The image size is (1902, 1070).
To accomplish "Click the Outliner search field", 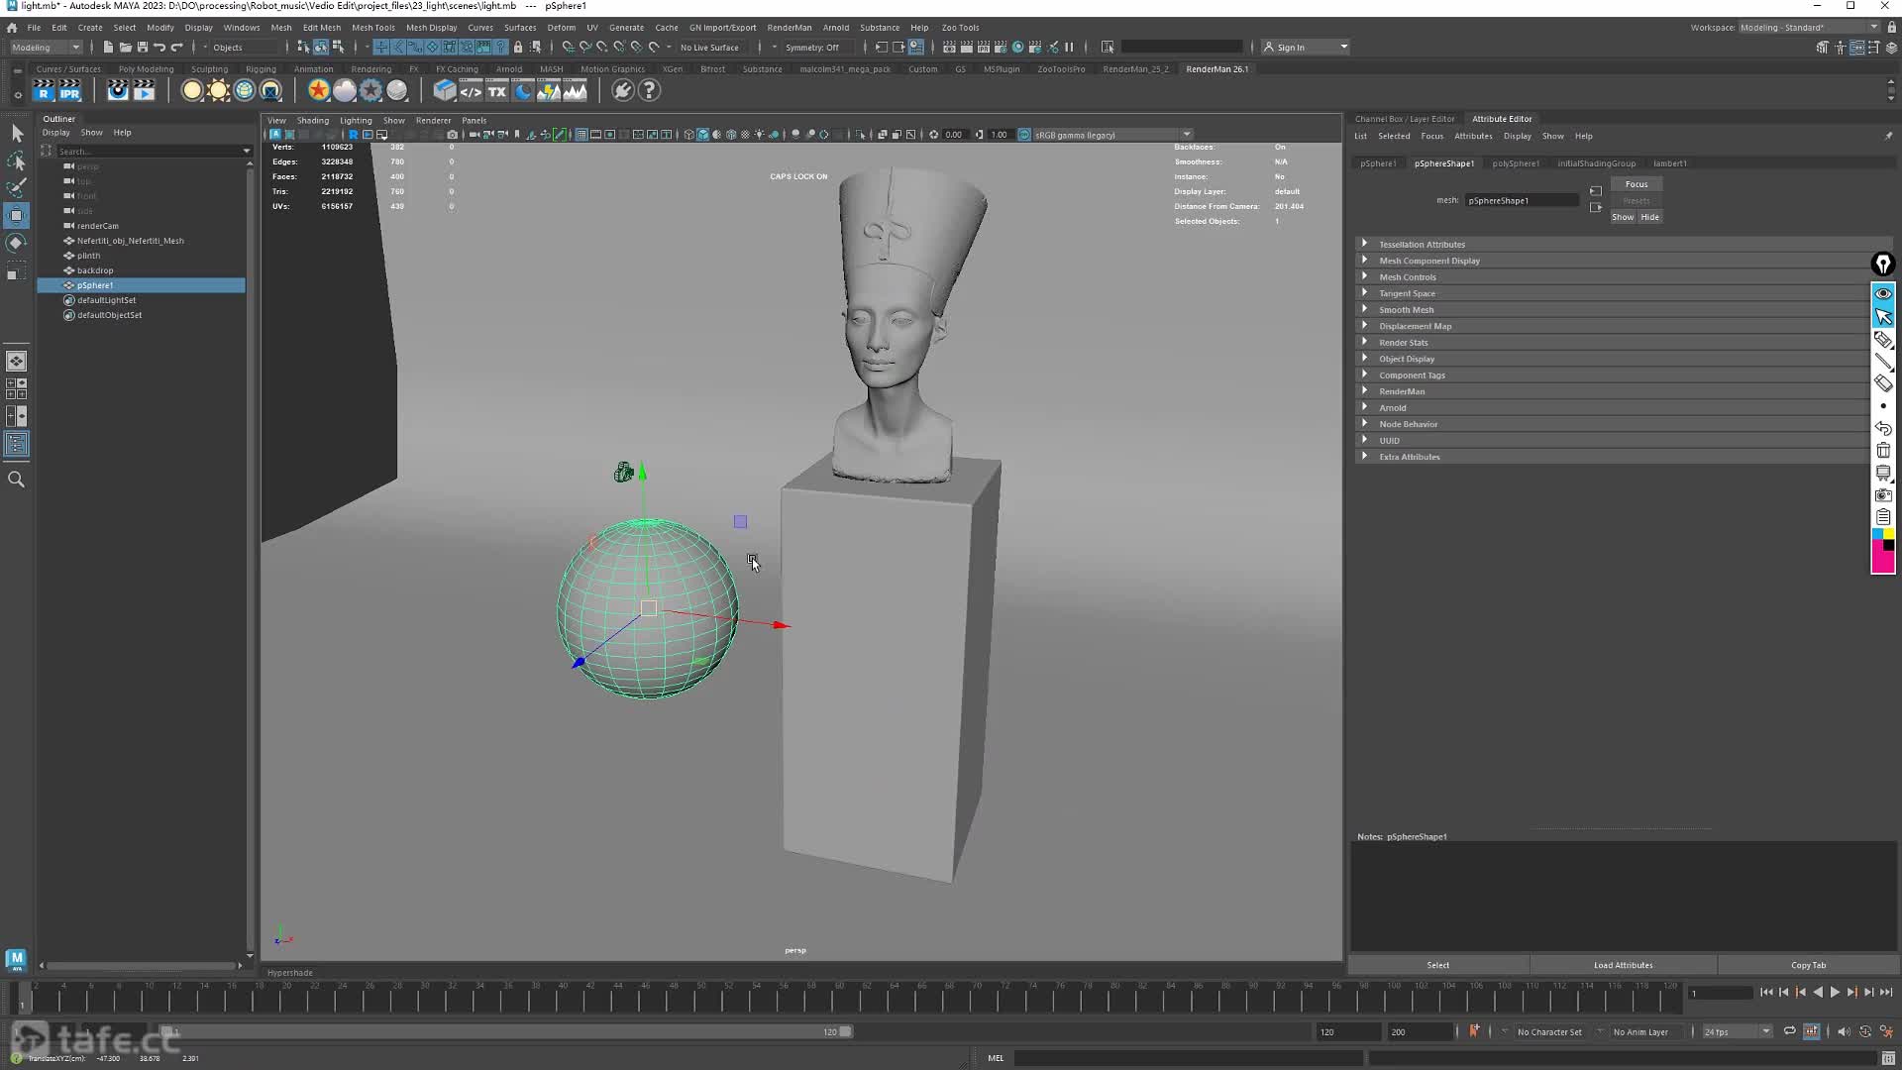I will 149,152.
